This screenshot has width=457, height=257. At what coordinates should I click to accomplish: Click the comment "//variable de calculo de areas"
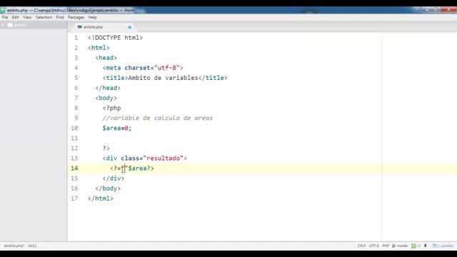157,118
